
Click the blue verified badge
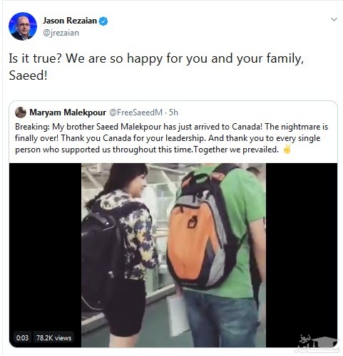103,21
